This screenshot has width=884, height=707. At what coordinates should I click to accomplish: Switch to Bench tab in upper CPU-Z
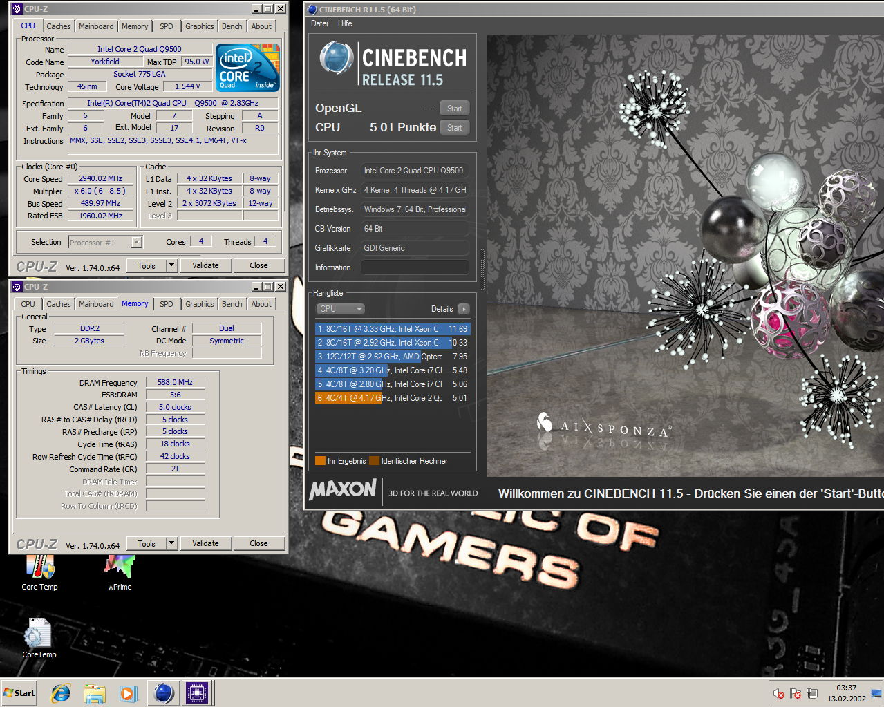tap(232, 26)
